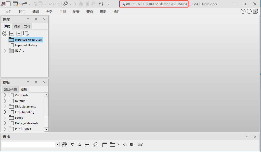Expand the 最近... folder

pyautogui.click(x=5, y=51)
